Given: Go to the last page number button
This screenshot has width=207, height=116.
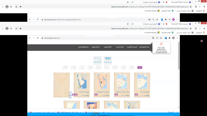Looking at the screenshot, I should tap(65, 68).
